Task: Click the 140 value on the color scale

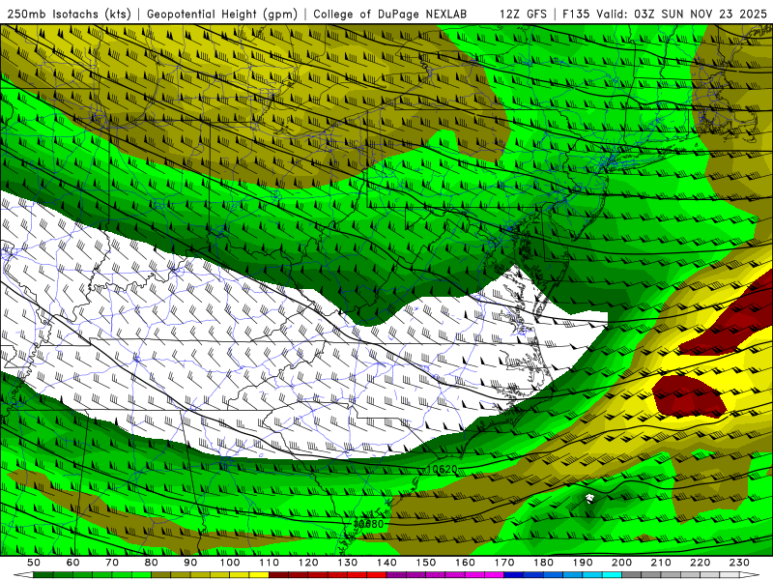Action: (x=386, y=563)
